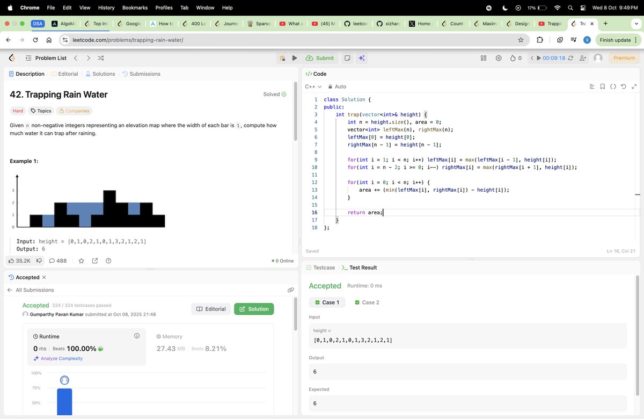Go to the next problem arrow
The image size is (644, 419).
(x=89, y=58)
